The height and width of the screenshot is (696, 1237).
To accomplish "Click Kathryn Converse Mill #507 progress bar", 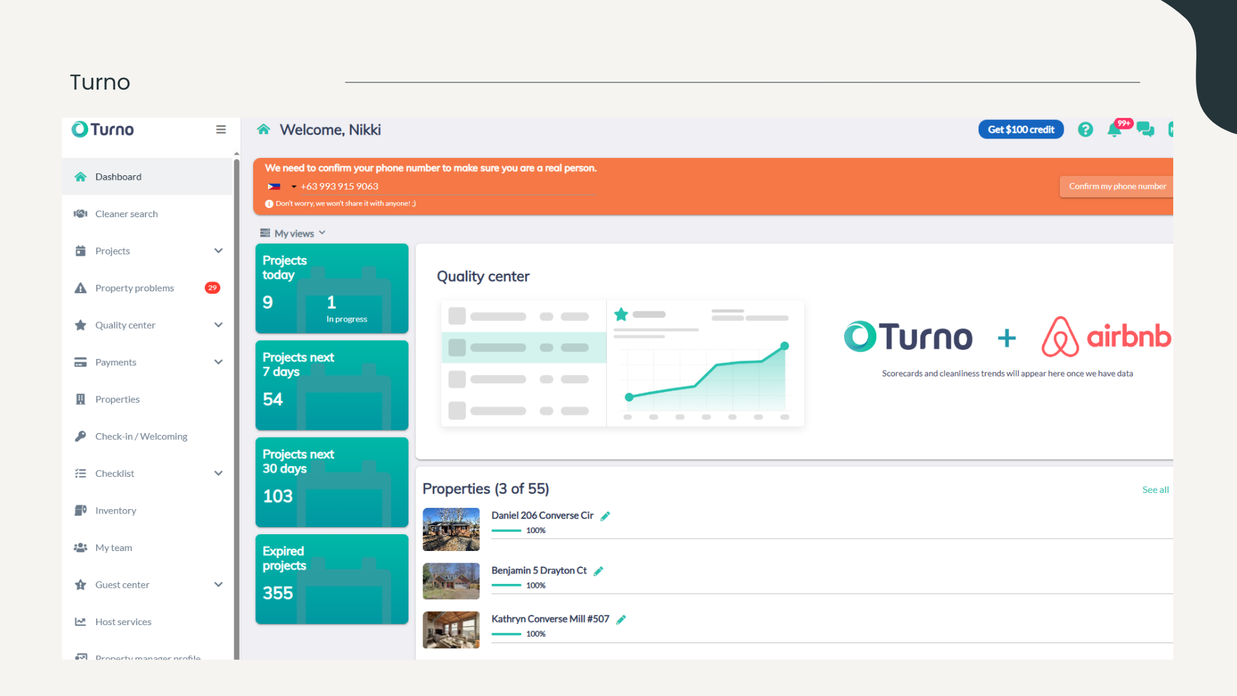I will (506, 634).
